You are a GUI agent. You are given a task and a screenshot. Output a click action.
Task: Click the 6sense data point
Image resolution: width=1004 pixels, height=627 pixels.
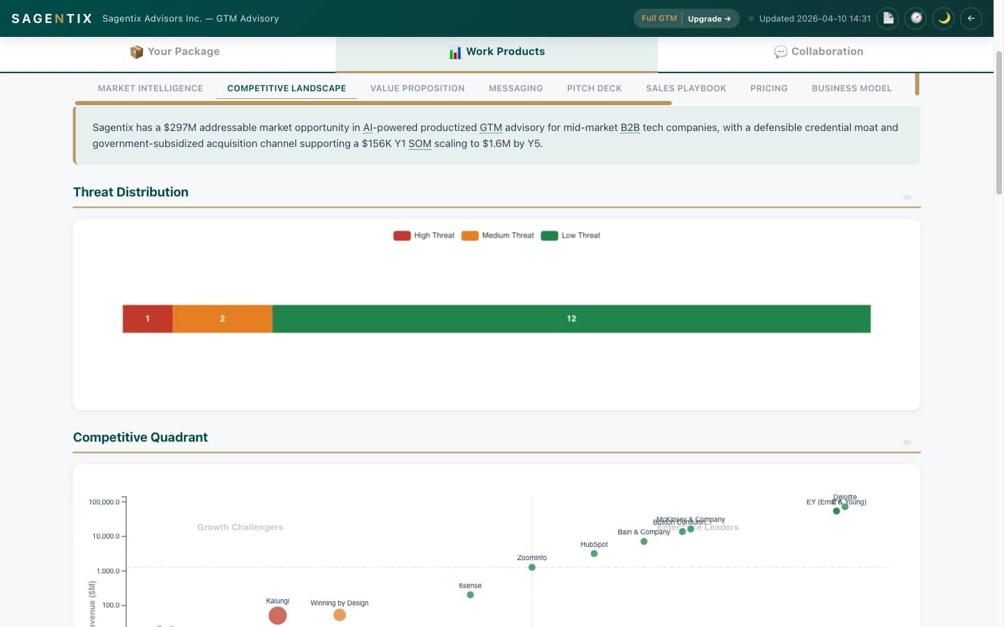point(471,595)
